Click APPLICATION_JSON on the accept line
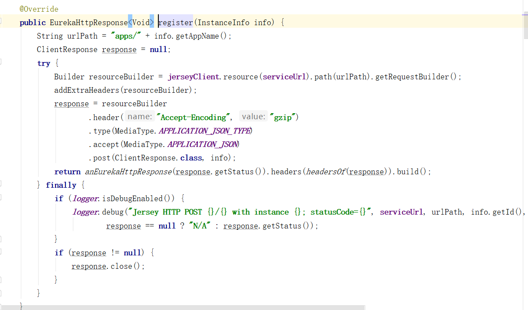The width and height of the screenshot is (528, 310). pyautogui.click(x=203, y=144)
